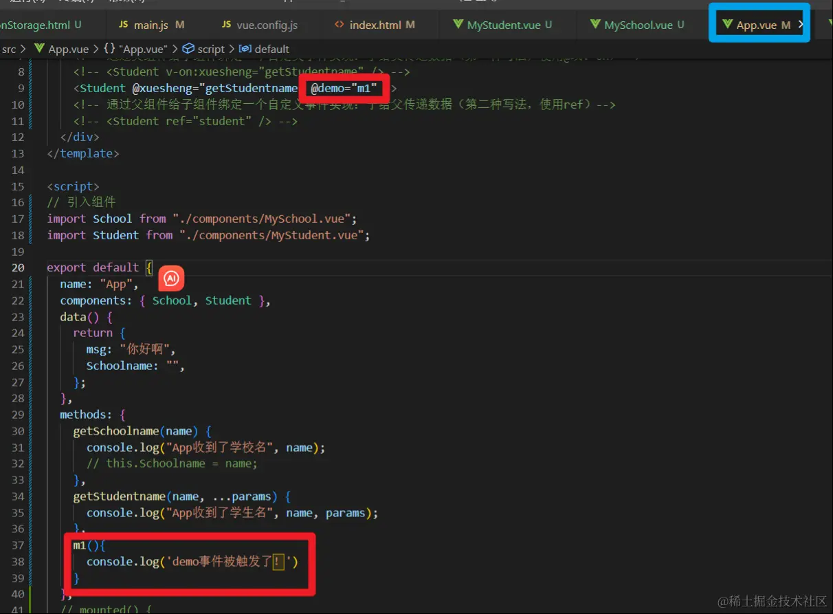Open the index.html tab
Viewport: 833px width, 614px height.
pyautogui.click(x=375, y=25)
